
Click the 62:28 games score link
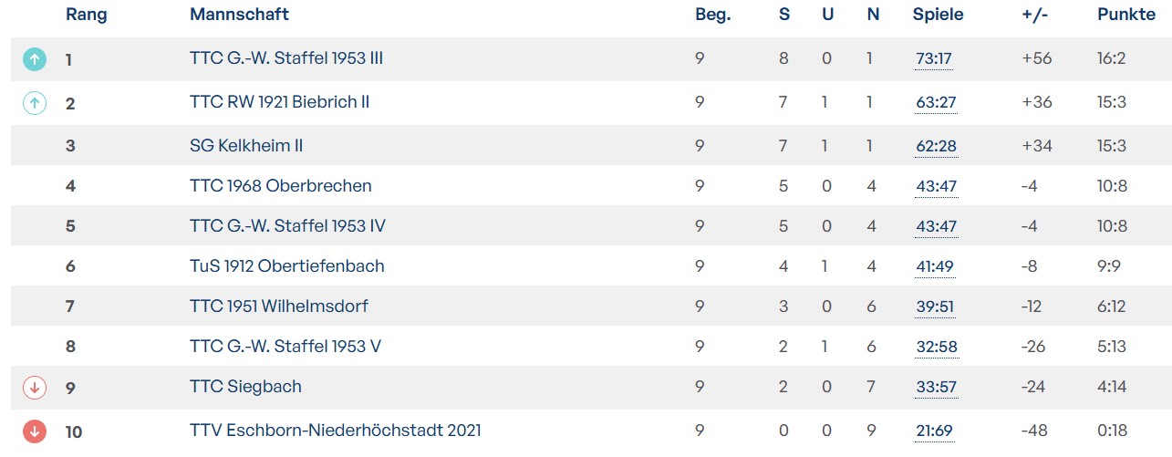tap(936, 147)
